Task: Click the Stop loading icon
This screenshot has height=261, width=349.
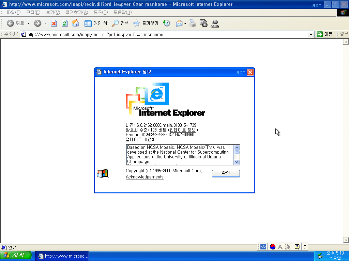Action: 54,23
